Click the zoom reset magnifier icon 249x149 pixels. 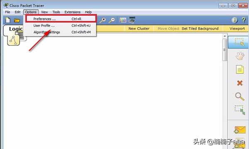coord(103,20)
